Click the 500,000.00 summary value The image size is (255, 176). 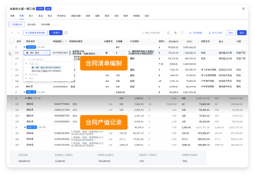pos(104,161)
